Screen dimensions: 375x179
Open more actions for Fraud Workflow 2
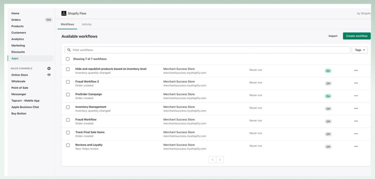(x=356, y=83)
